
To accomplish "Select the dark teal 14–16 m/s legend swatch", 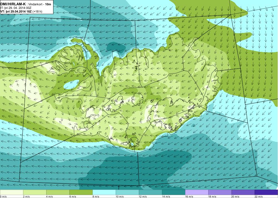I will tap(173, 192).
